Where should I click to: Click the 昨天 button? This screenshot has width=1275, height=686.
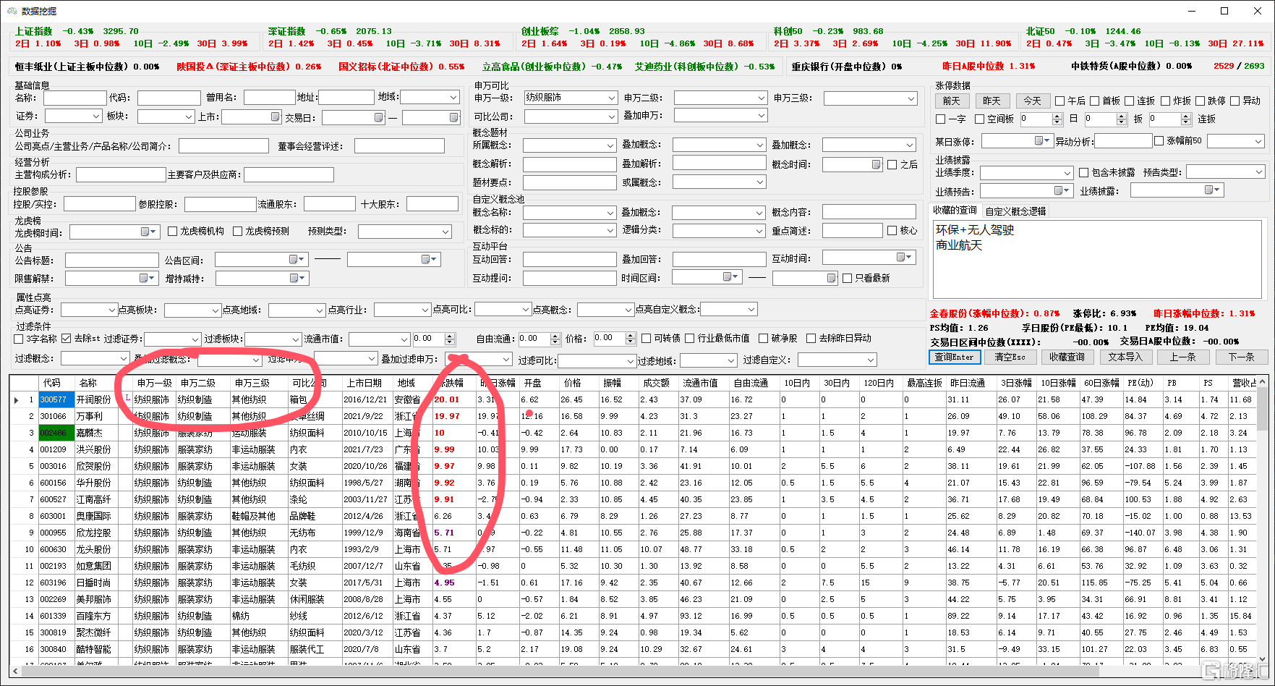[992, 101]
